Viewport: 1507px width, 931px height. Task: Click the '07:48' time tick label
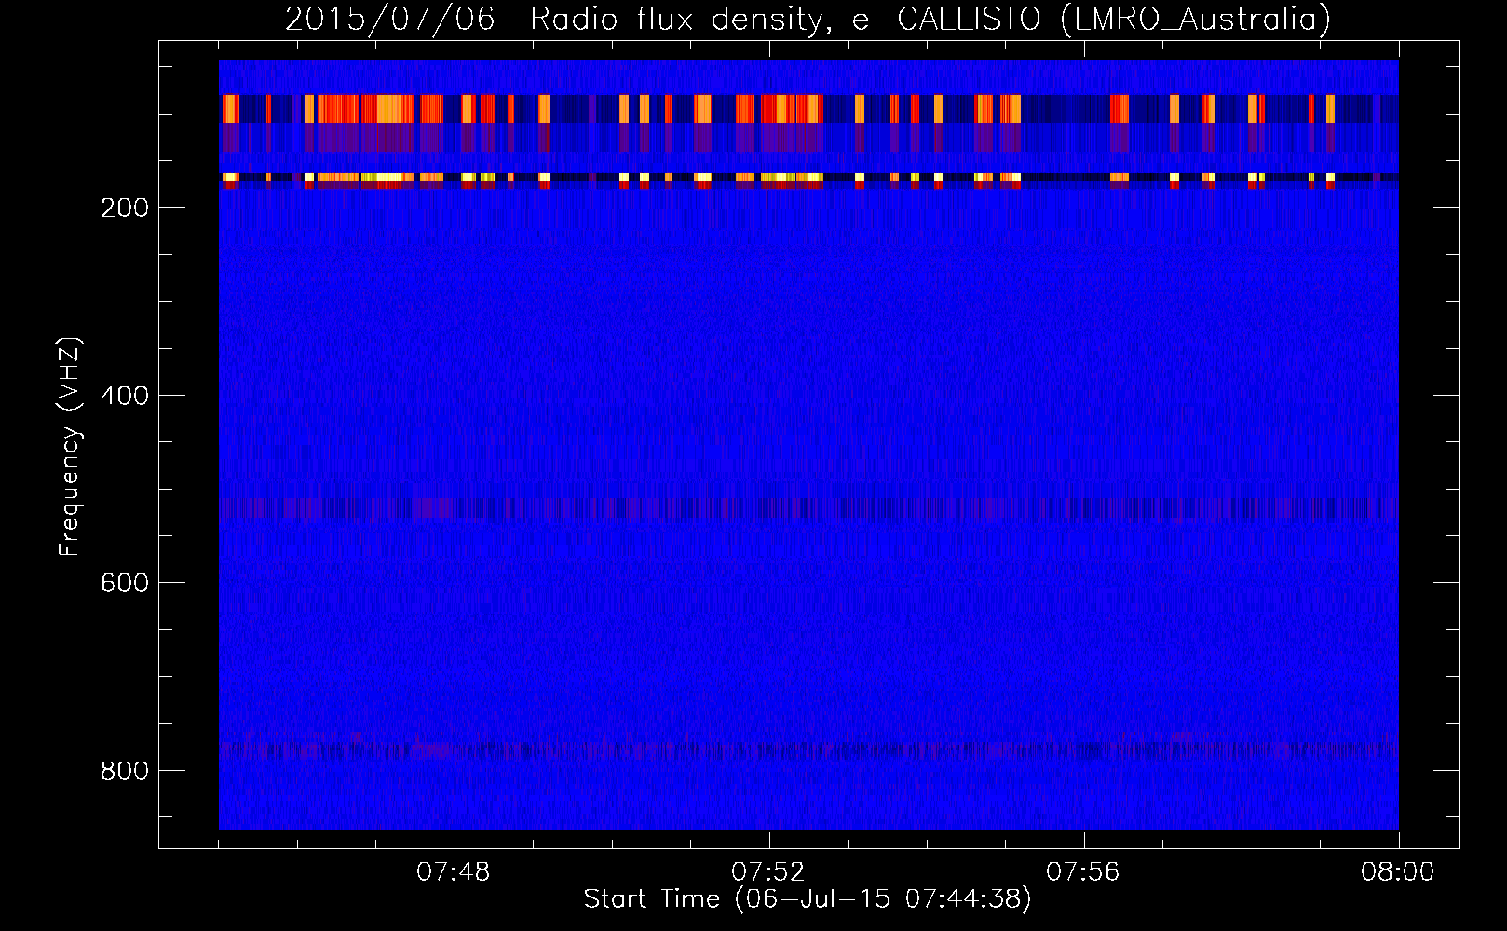click(454, 872)
